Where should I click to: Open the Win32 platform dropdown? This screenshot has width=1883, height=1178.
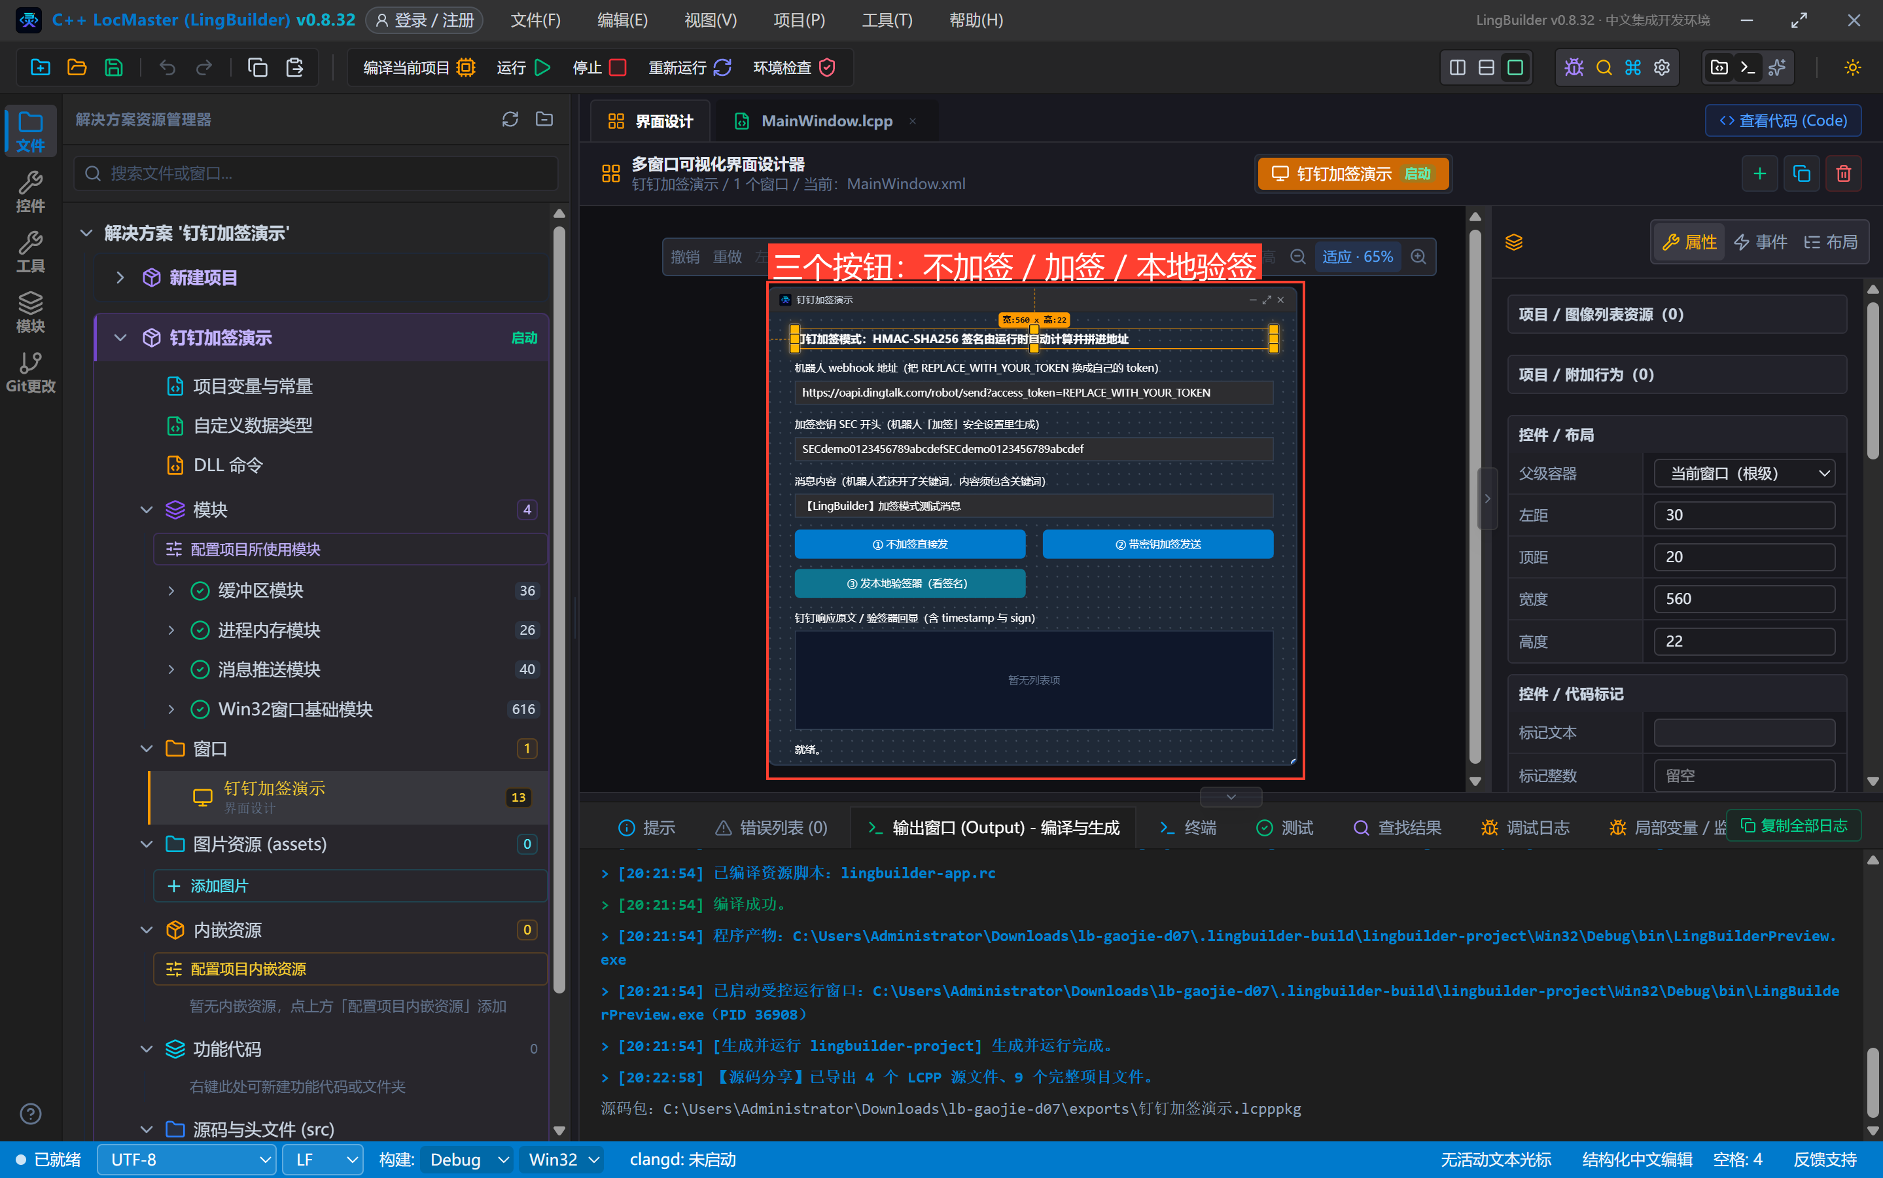tap(561, 1159)
